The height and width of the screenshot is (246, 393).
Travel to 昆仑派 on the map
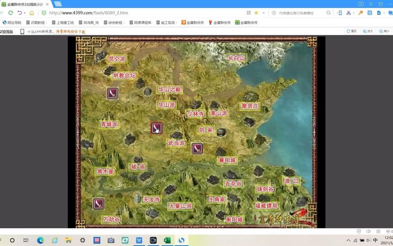116,59
